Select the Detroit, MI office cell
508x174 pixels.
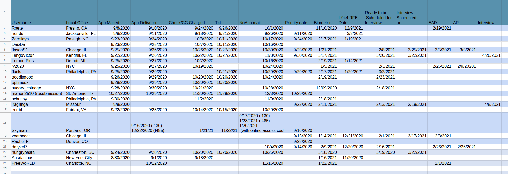click(x=81, y=61)
